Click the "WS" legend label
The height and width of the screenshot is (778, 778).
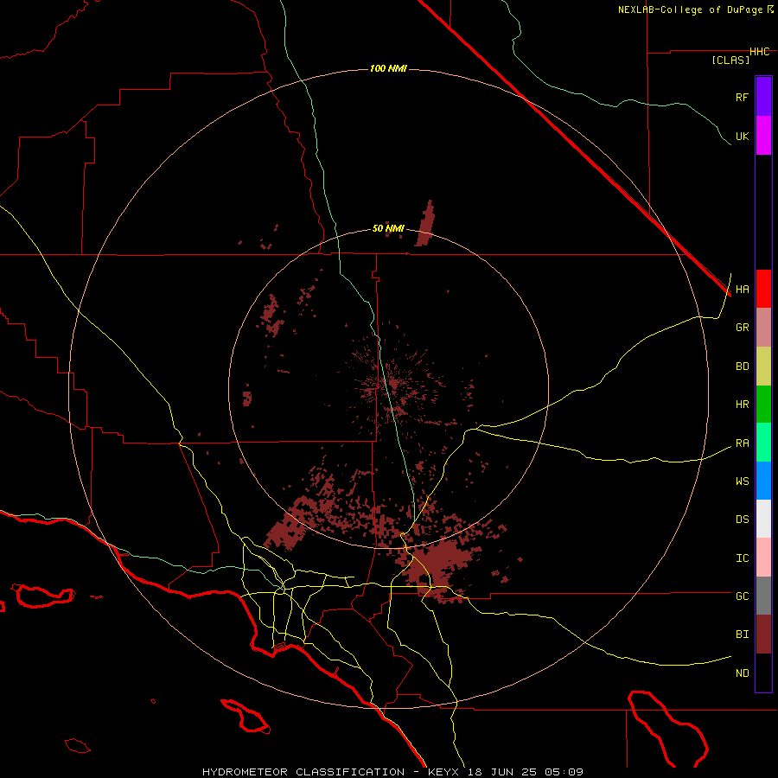click(x=742, y=481)
